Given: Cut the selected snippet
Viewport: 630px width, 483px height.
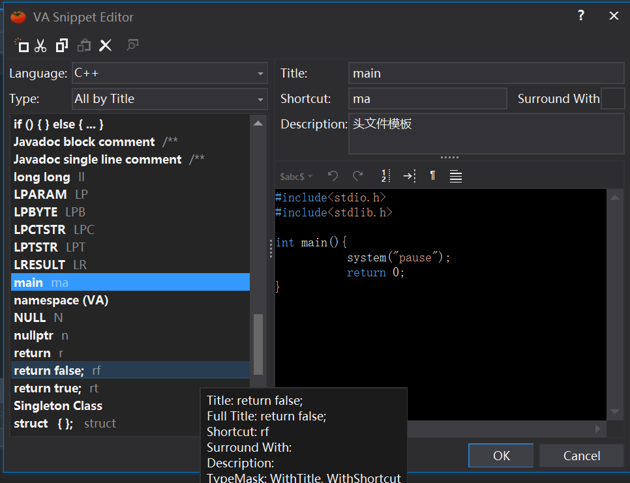Looking at the screenshot, I should (x=40, y=46).
